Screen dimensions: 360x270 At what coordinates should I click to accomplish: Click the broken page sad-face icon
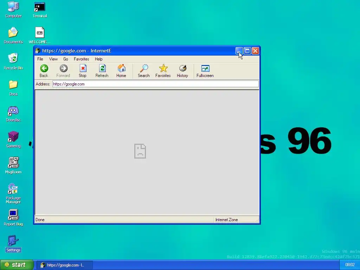coord(140,151)
